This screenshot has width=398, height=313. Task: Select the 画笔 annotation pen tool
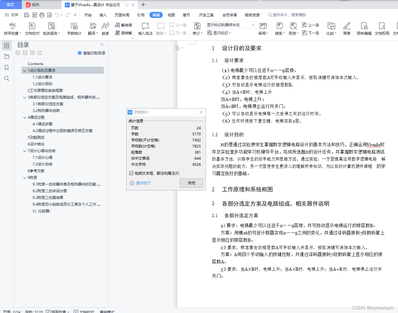click(x=347, y=29)
